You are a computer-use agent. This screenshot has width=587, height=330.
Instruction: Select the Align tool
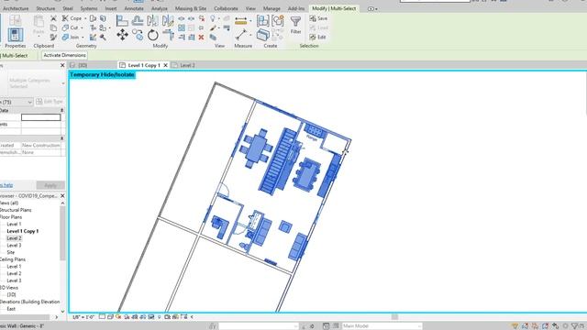tap(122, 20)
